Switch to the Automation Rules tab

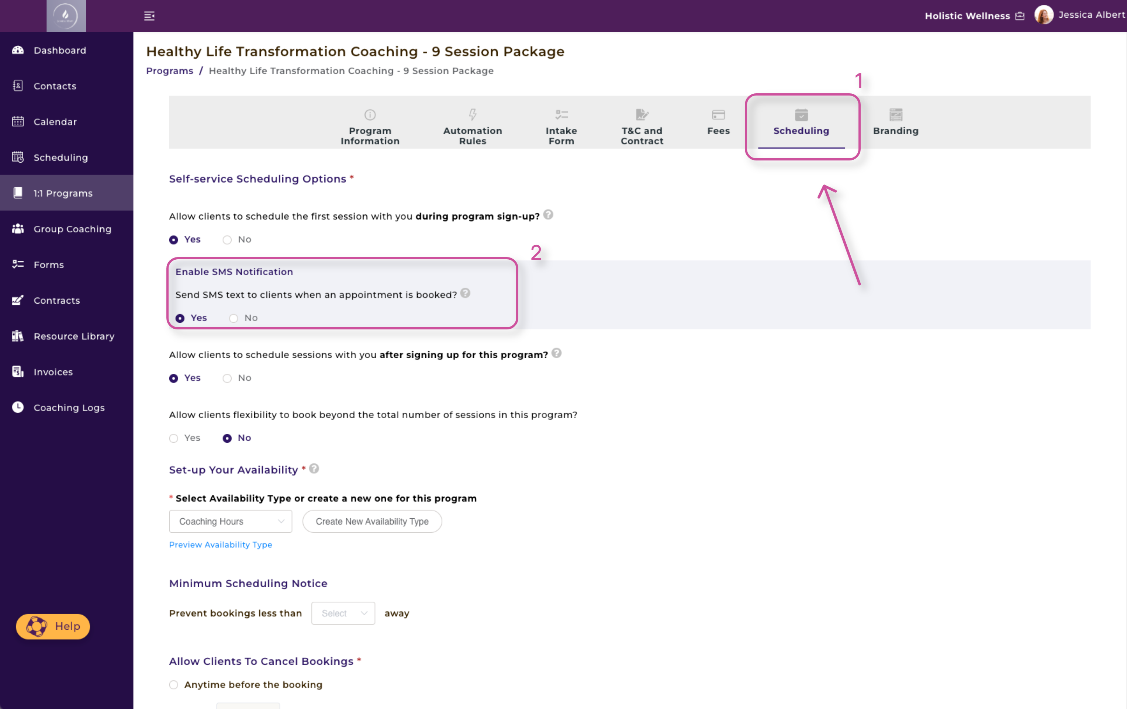(472, 127)
